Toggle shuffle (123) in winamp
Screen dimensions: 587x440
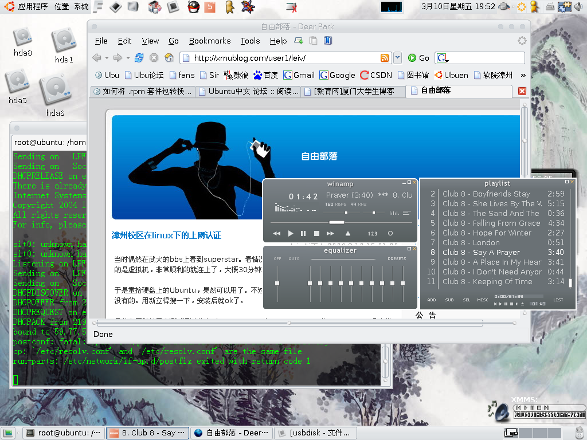pyautogui.click(x=373, y=234)
